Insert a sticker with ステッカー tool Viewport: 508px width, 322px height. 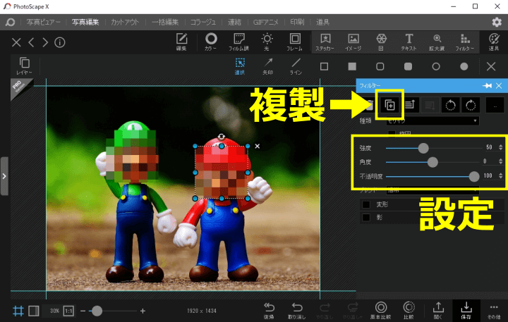325,42
